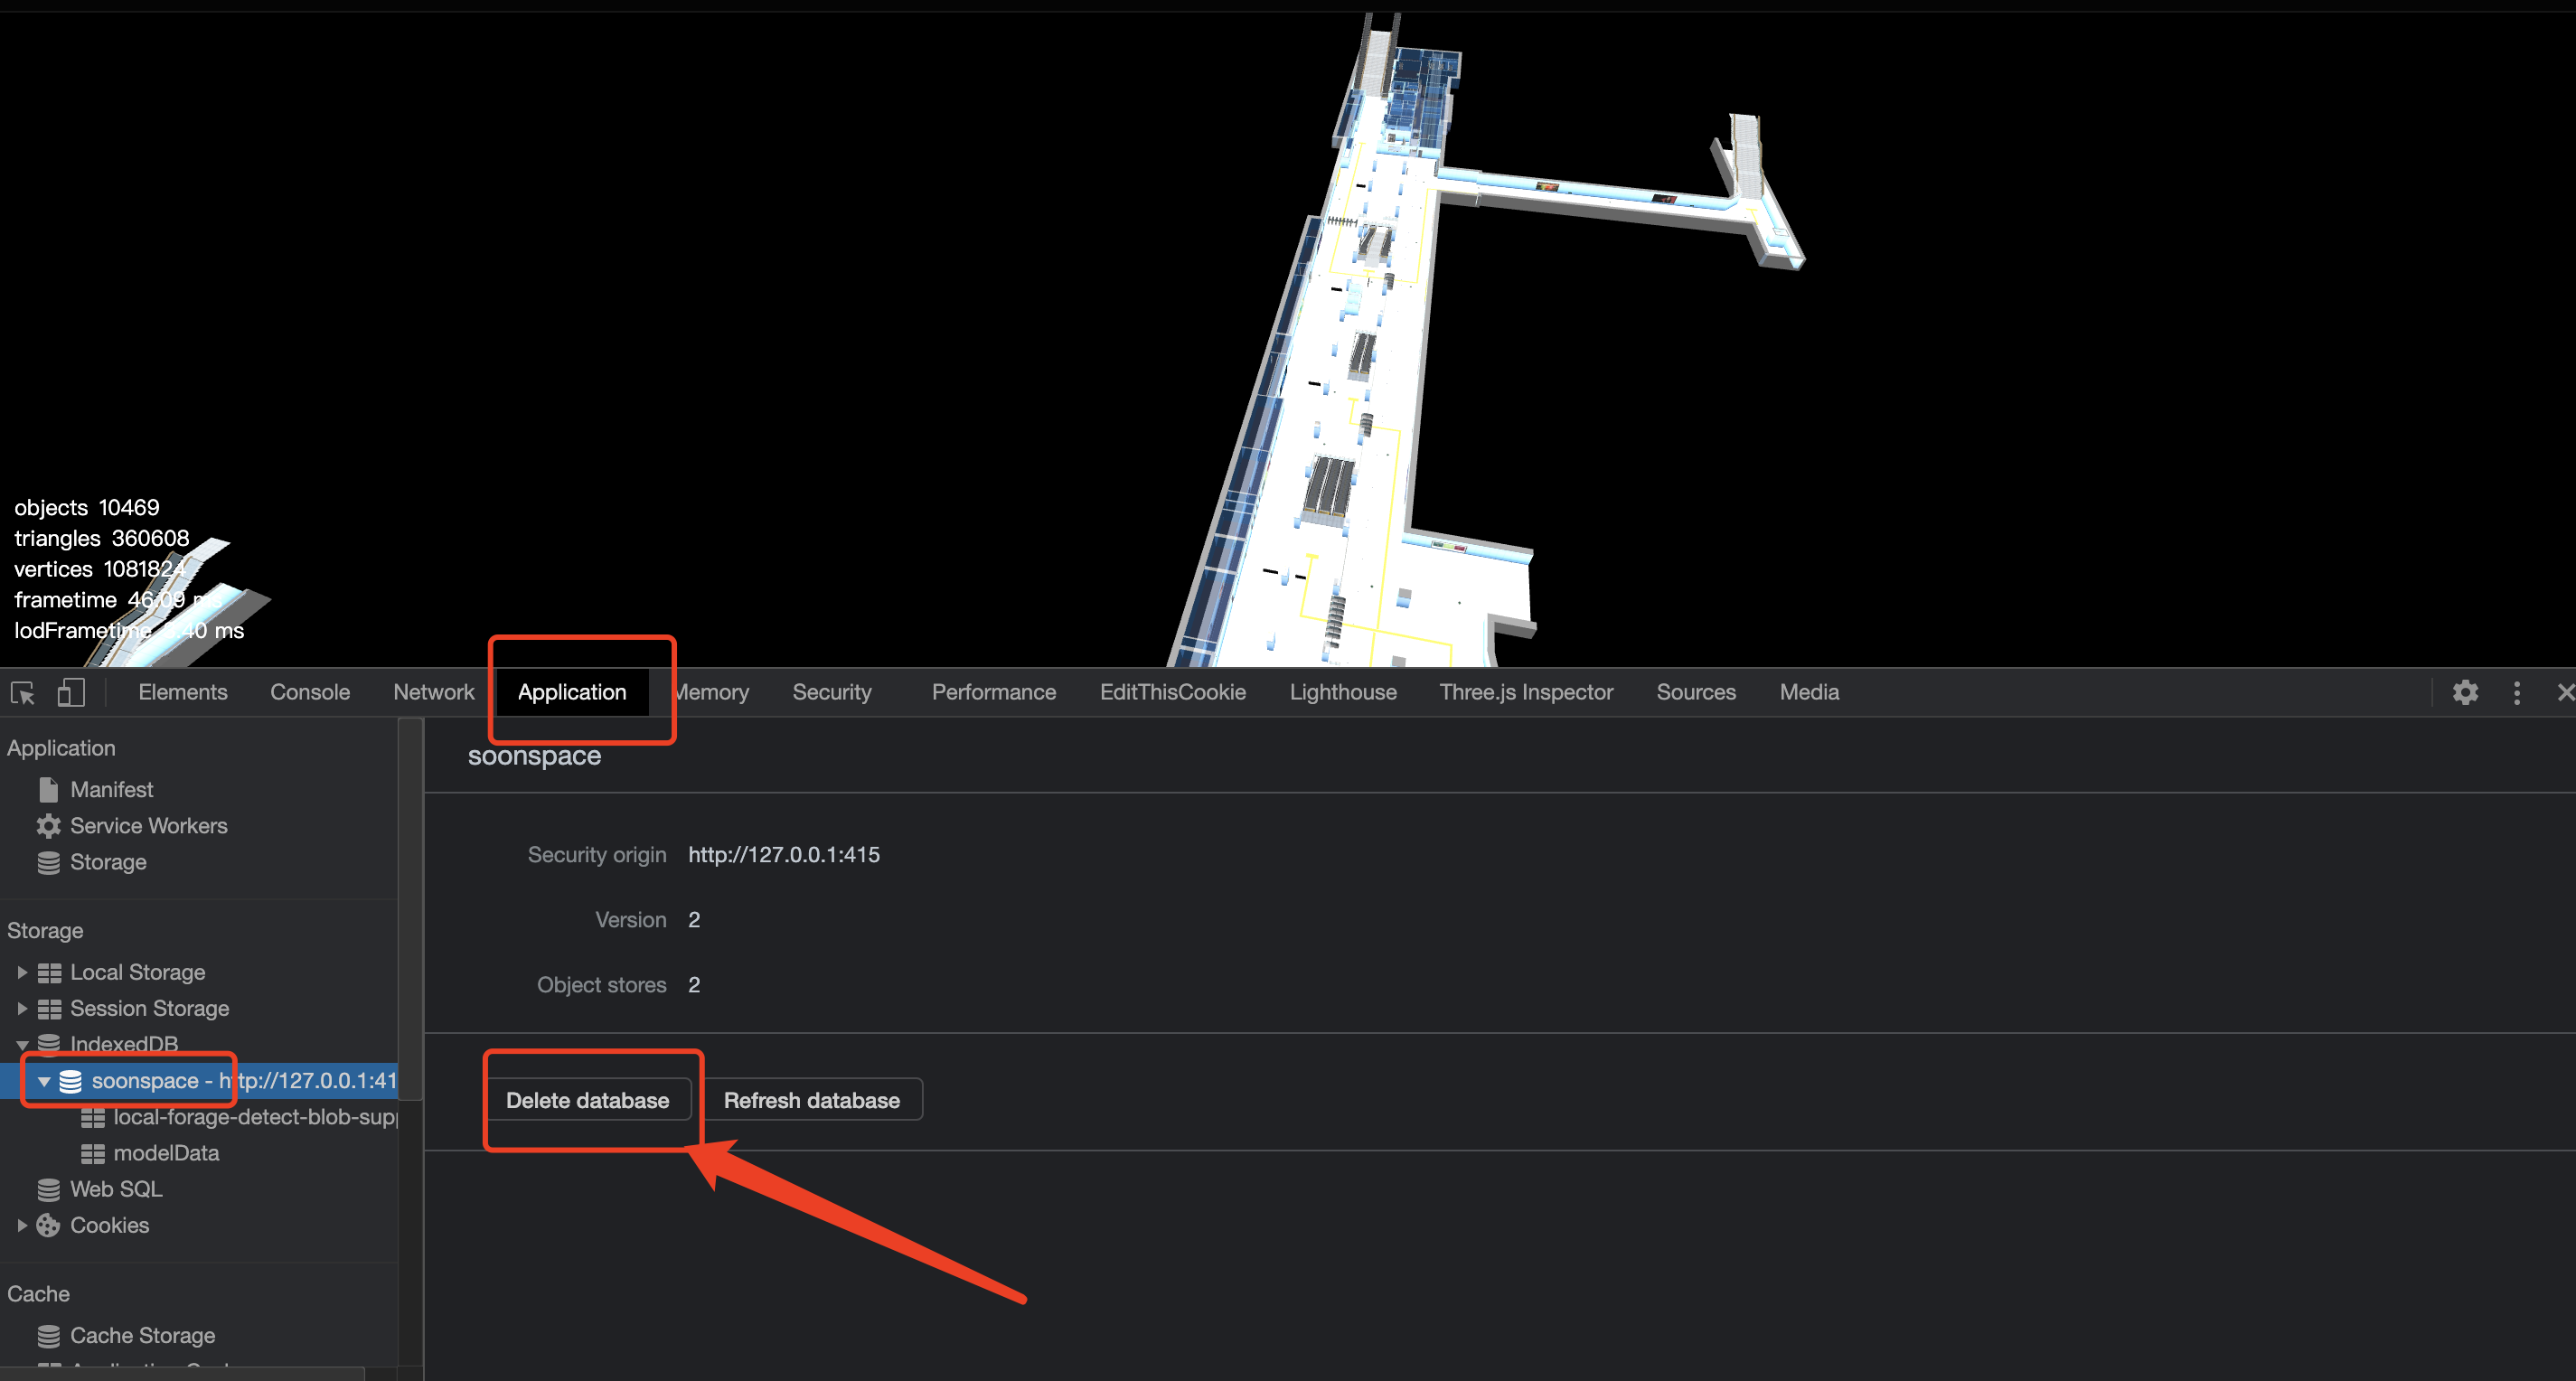The width and height of the screenshot is (2576, 1381).
Task: Select the modelData object store
Action: [166, 1153]
